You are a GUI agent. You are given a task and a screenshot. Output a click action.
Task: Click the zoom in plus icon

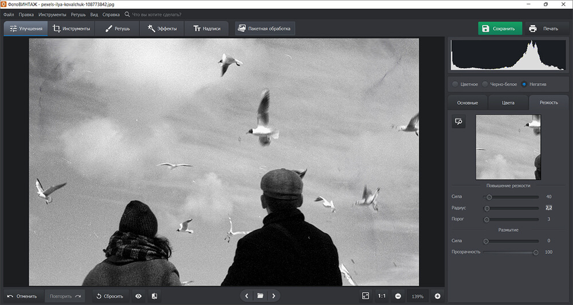[x=438, y=296]
